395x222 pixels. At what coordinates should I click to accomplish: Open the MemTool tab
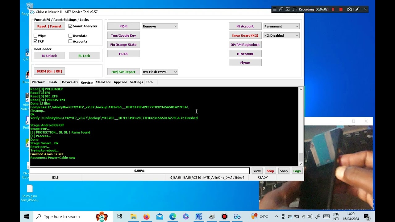(103, 82)
